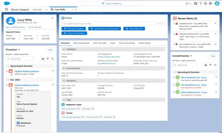Expand the overdue since 15th February alert

click(x=174, y=24)
